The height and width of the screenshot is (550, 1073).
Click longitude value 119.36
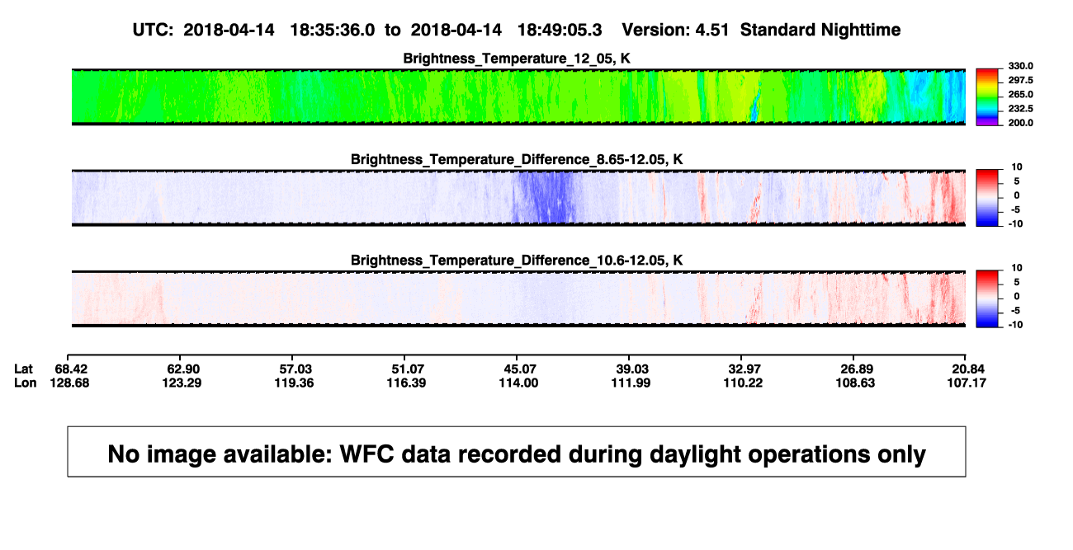point(295,383)
